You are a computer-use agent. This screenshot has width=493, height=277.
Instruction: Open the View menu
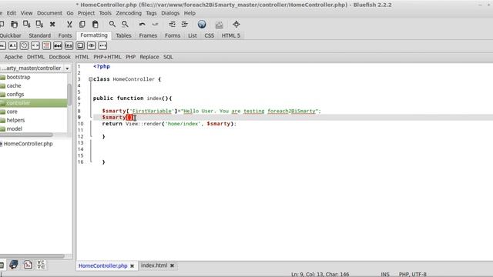click(26, 13)
